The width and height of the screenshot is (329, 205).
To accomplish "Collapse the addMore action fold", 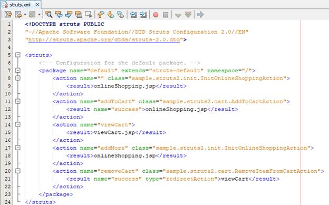I will pyautogui.click(x=18, y=148).
